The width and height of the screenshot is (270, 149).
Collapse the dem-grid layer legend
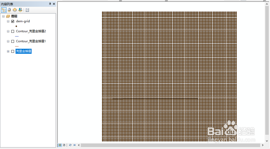pyautogui.click(x=8, y=21)
